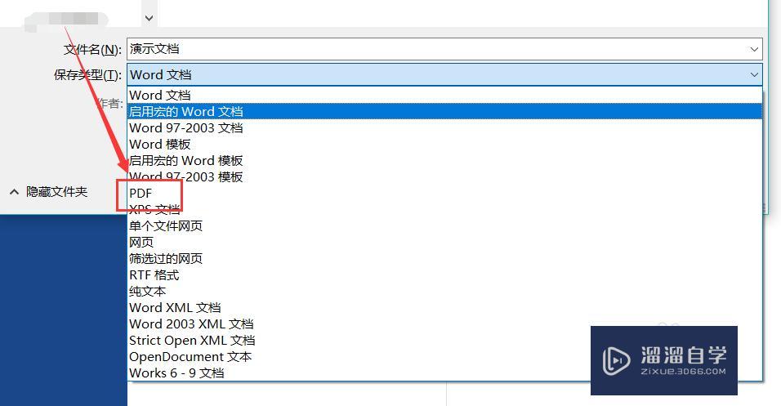The height and width of the screenshot is (406, 781).
Task: Pick "Word 97-2003 文档" format
Action: (444, 128)
